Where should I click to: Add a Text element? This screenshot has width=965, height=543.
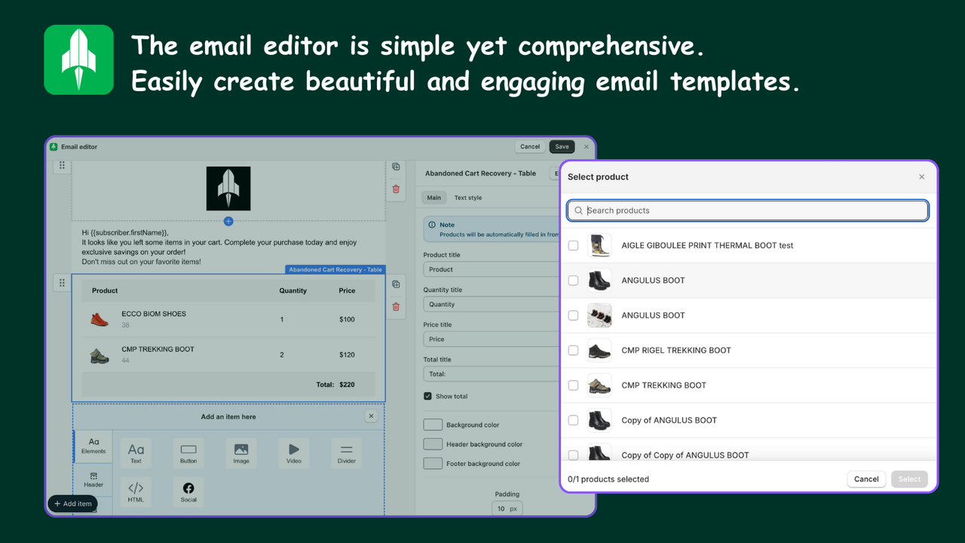(x=136, y=452)
